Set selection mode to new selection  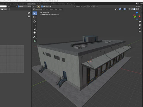[x=42, y=7]
